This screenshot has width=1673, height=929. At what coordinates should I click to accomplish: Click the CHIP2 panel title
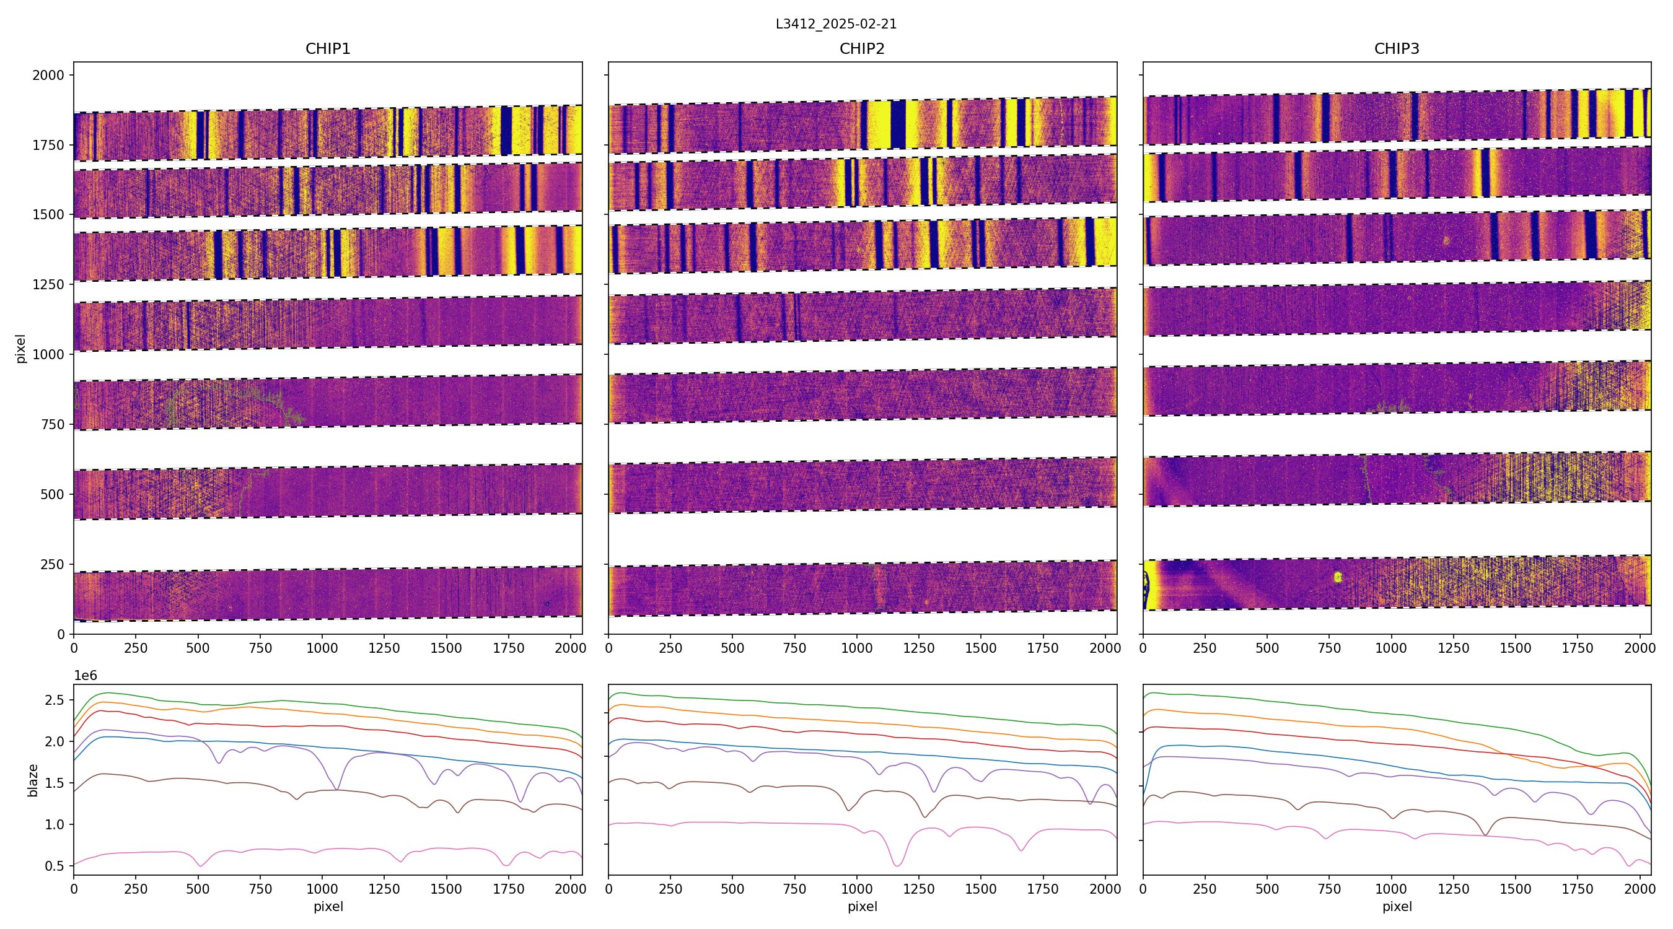[862, 49]
